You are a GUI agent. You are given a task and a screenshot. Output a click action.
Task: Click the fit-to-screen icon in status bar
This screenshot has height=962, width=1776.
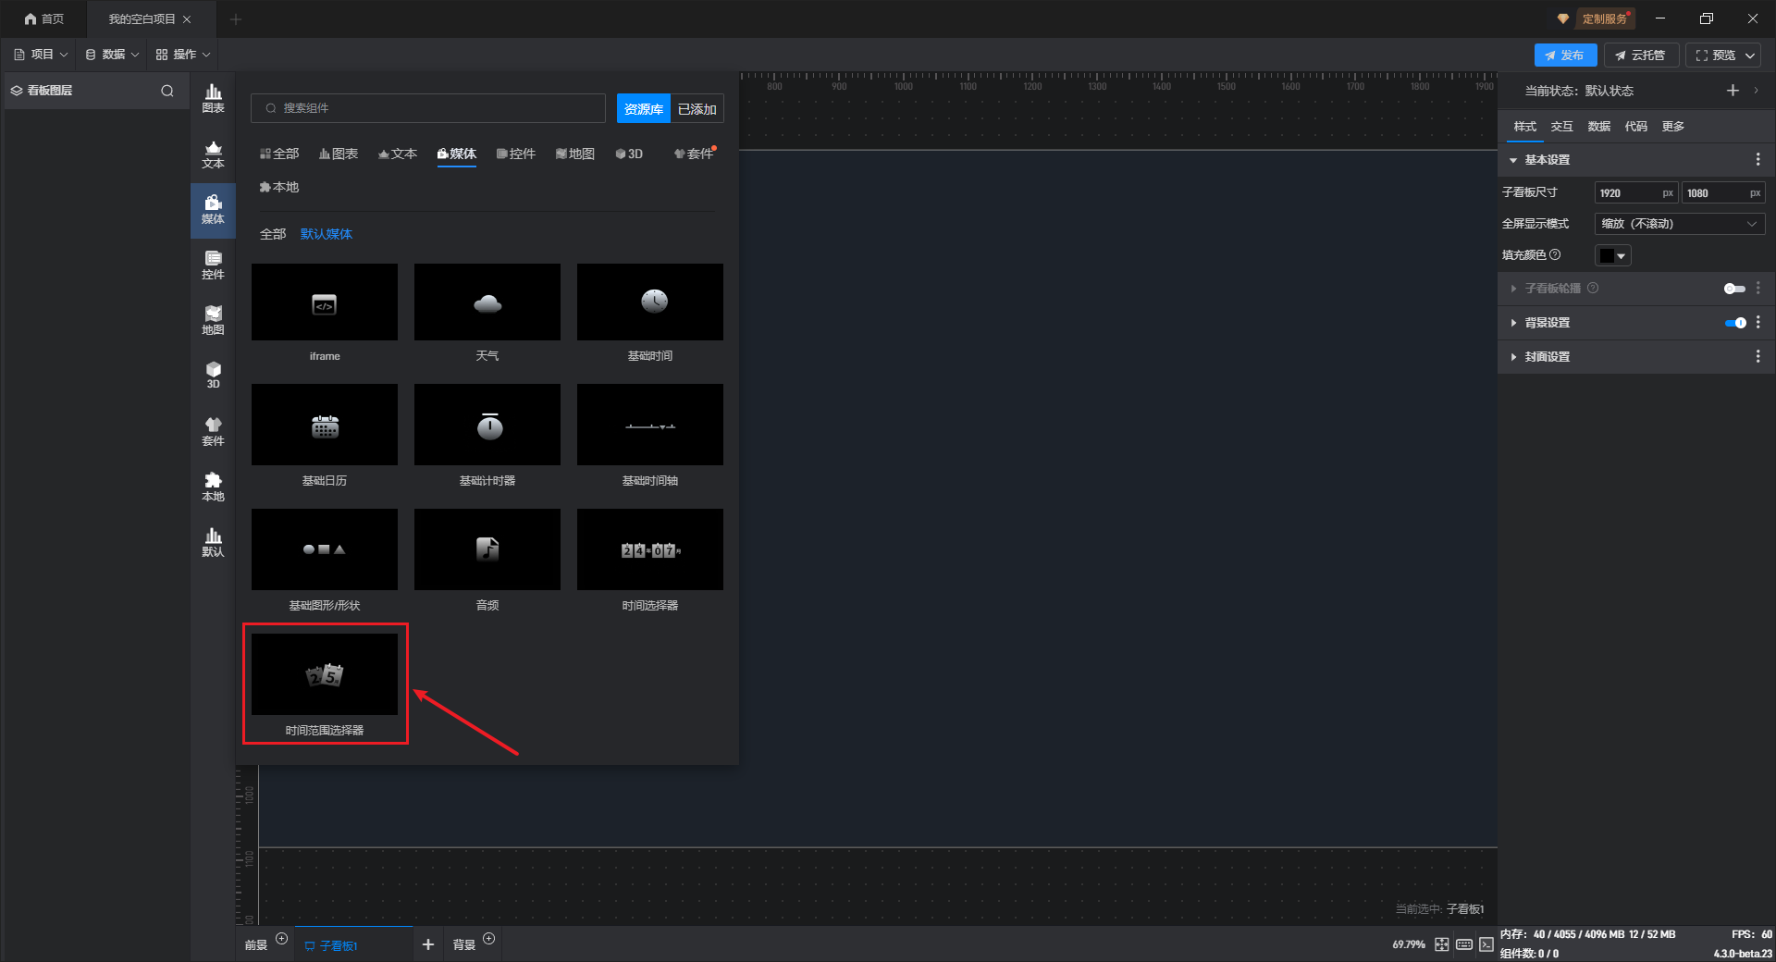pos(1442,944)
